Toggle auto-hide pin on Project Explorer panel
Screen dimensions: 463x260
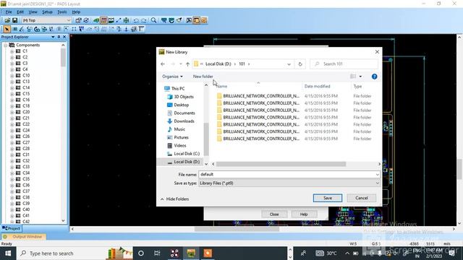(59, 37)
